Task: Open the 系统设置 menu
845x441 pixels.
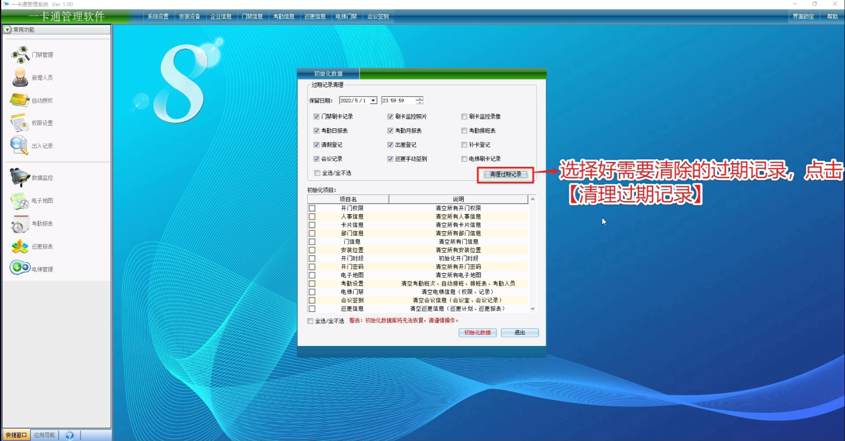Action: tap(158, 17)
